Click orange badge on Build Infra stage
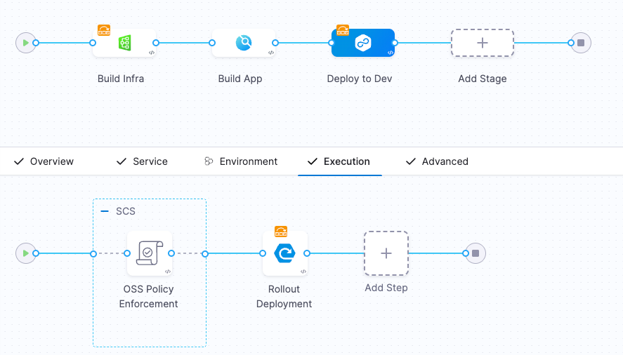623x355 pixels. click(x=104, y=30)
